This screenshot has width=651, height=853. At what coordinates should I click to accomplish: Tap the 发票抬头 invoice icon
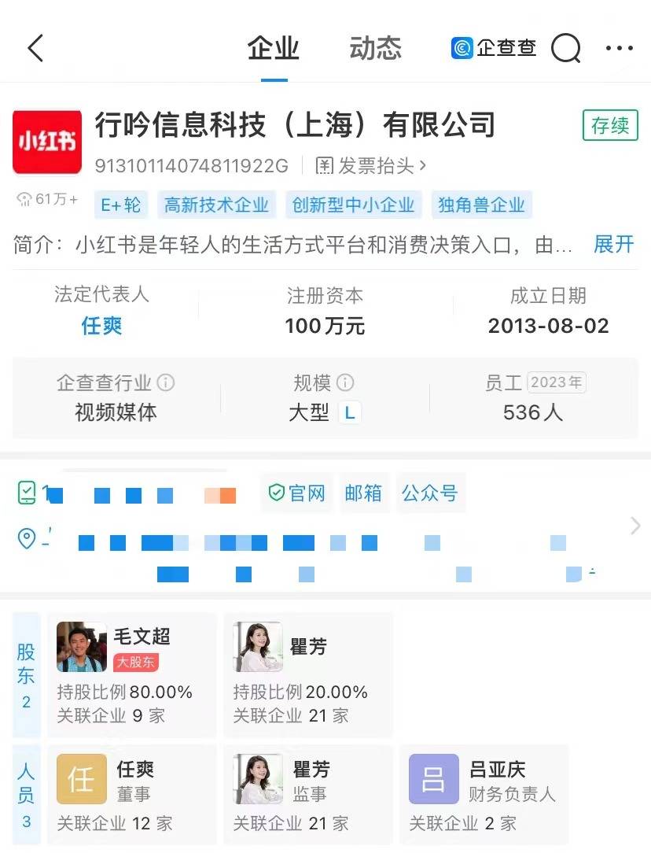[x=325, y=165]
